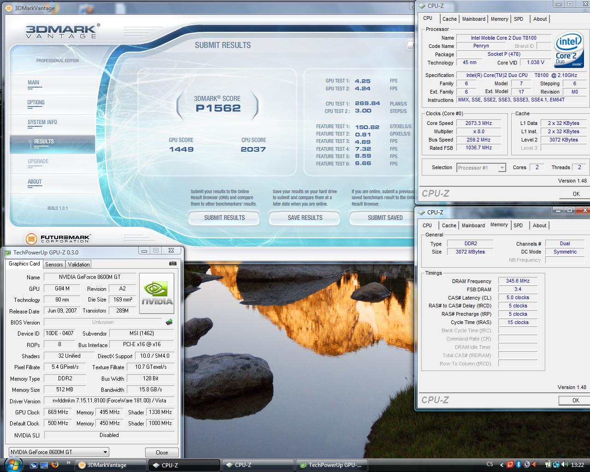Switch to GPU-Z Sensors tab

pos(54,264)
